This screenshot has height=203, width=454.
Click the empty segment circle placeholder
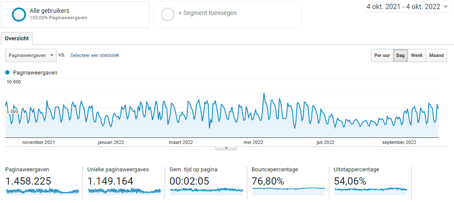coord(167,14)
